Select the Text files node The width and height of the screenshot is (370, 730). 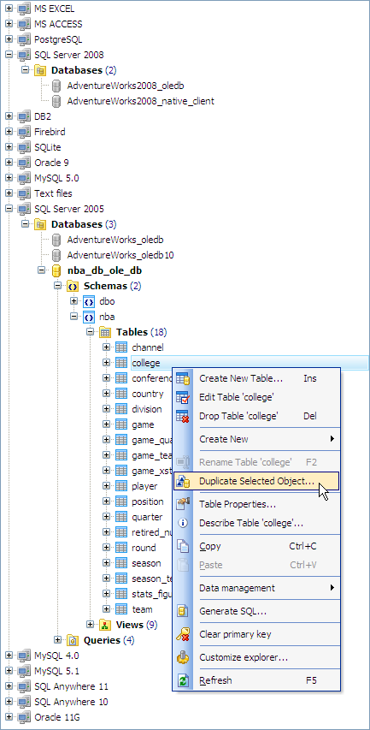(x=54, y=193)
